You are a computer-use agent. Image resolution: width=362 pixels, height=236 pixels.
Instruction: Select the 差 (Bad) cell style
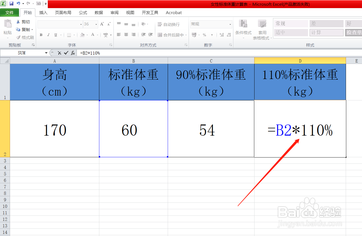coord(327,24)
